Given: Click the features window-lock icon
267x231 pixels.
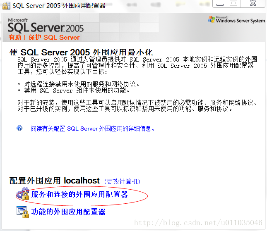Looking at the screenshot, I should point(23,212).
